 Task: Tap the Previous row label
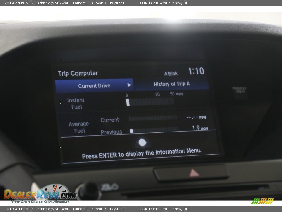(111, 132)
